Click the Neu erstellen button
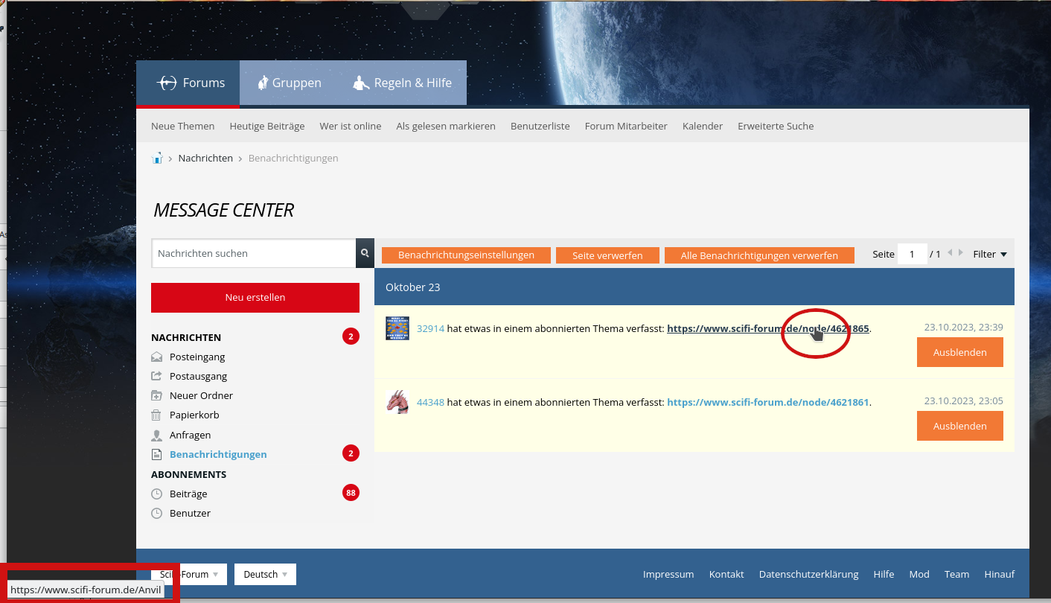Screen dimensions: 1051x603 (255, 297)
